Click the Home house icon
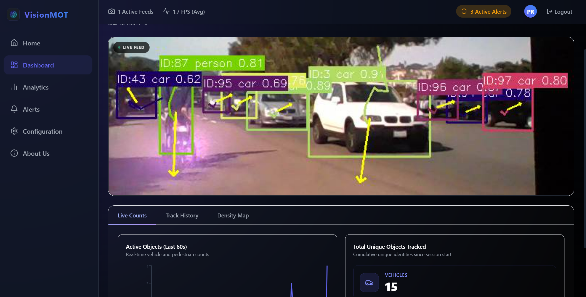This screenshot has width=586, height=297. pos(14,43)
